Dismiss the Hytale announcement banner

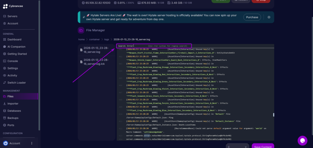click(269, 17)
